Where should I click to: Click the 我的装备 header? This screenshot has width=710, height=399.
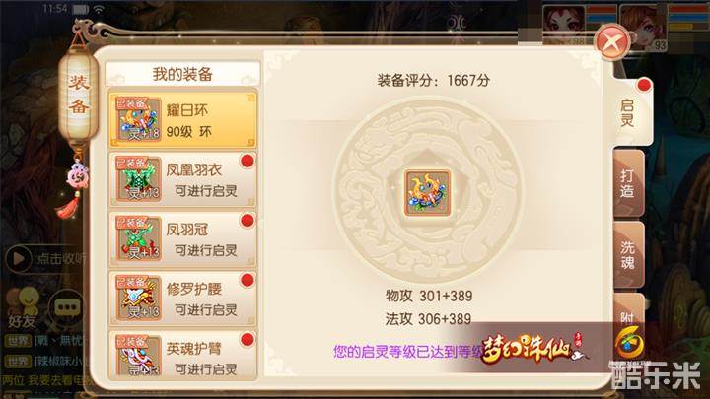(182, 73)
